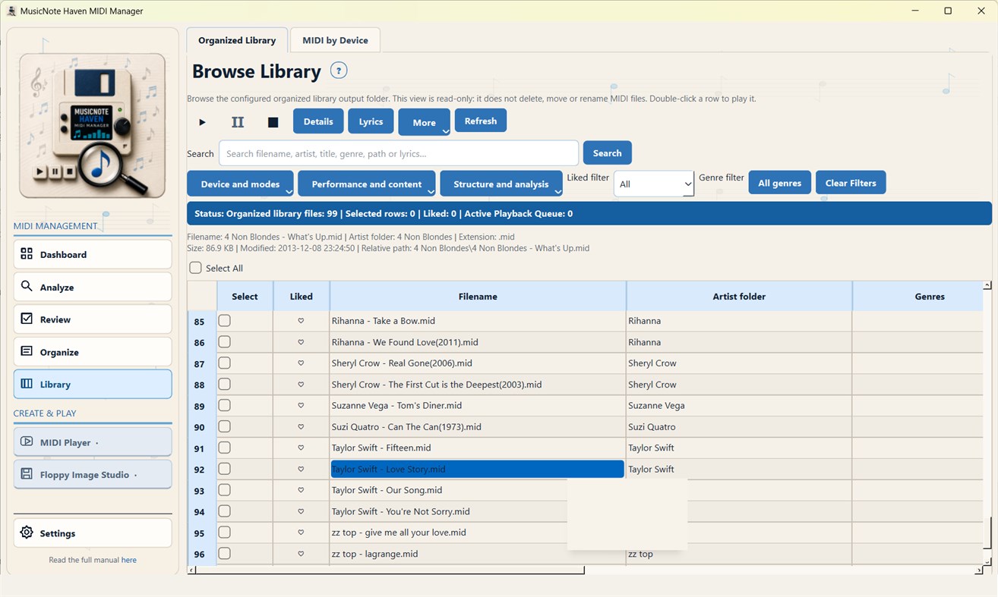The height and width of the screenshot is (597, 998).
Task: Check the box for row 89 Suzanne Vega
Action: pyautogui.click(x=225, y=405)
